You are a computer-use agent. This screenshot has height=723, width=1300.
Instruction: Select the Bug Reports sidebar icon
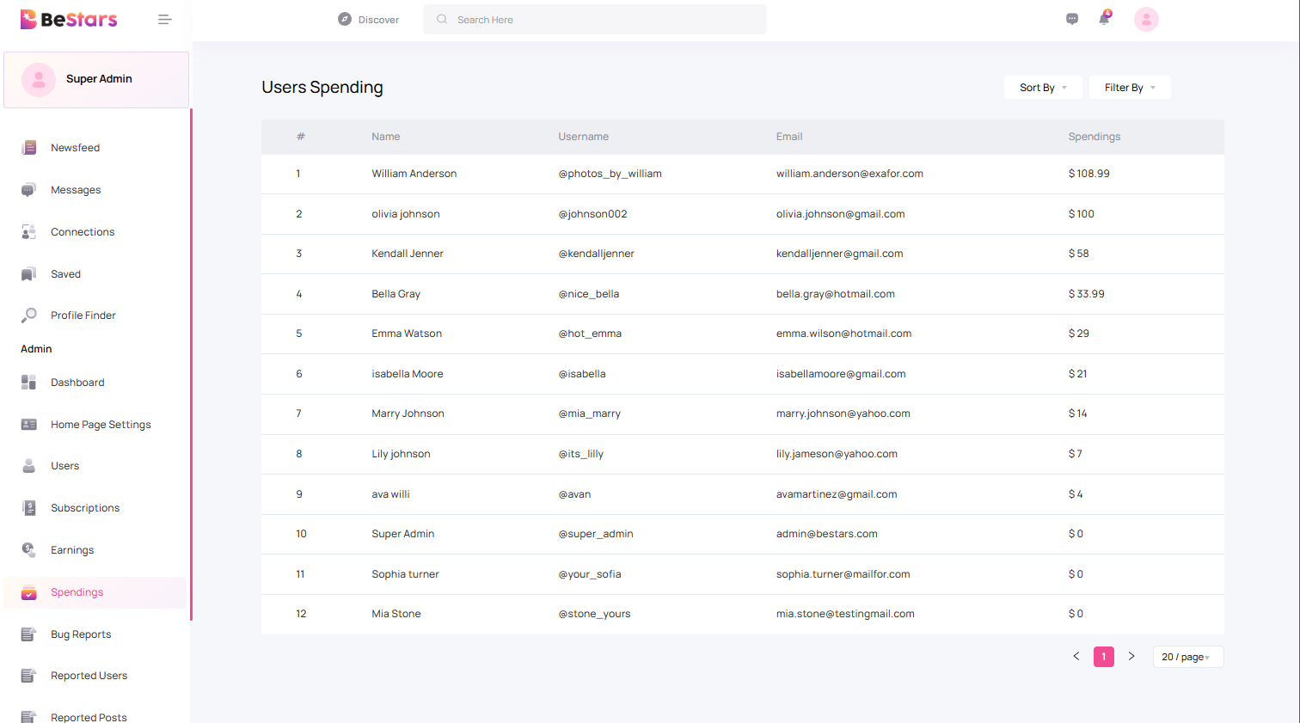pyautogui.click(x=28, y=634)
